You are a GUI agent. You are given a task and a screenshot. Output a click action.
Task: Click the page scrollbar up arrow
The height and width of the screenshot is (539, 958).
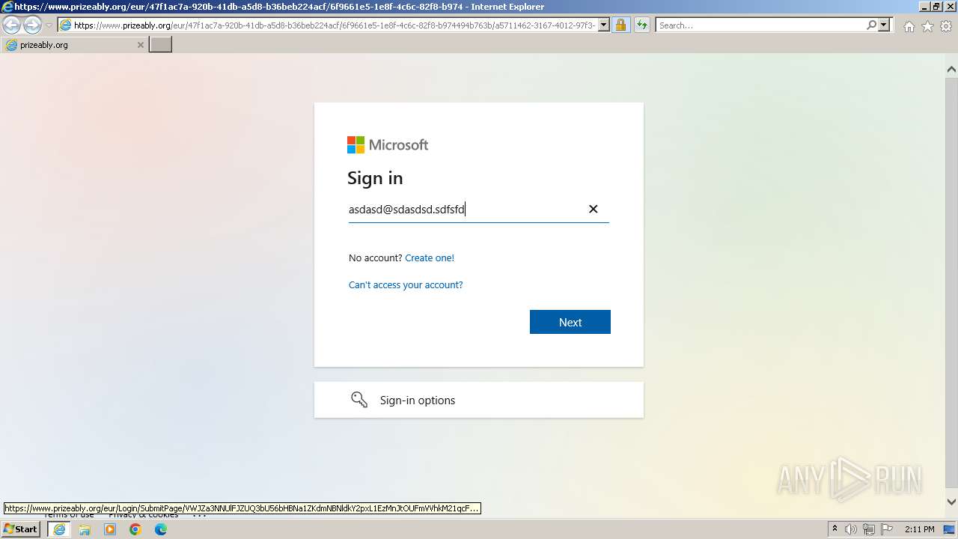point(951,69)
